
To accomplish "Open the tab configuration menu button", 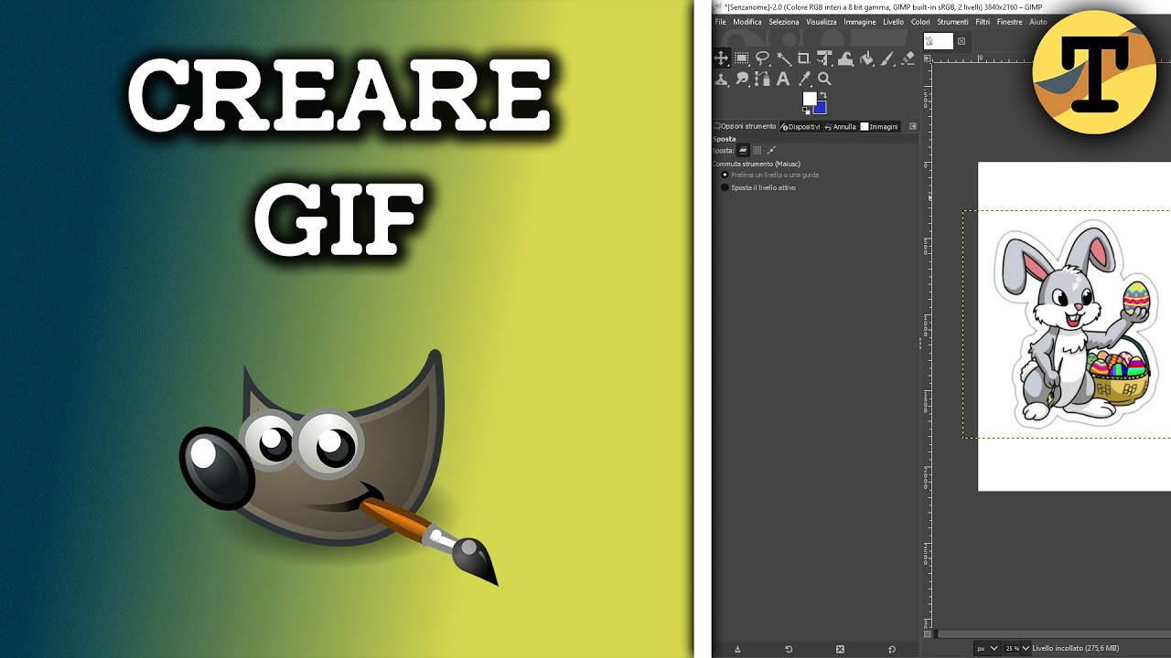I will [911, 126].
